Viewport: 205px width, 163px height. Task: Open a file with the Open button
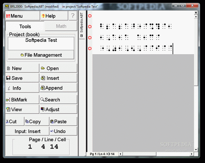click(58, 68)
